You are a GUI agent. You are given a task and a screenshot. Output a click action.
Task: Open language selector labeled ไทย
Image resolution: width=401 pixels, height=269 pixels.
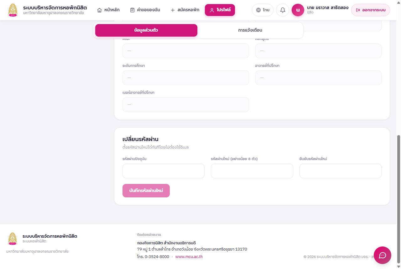pyautogui.click(x=263, y=10)
